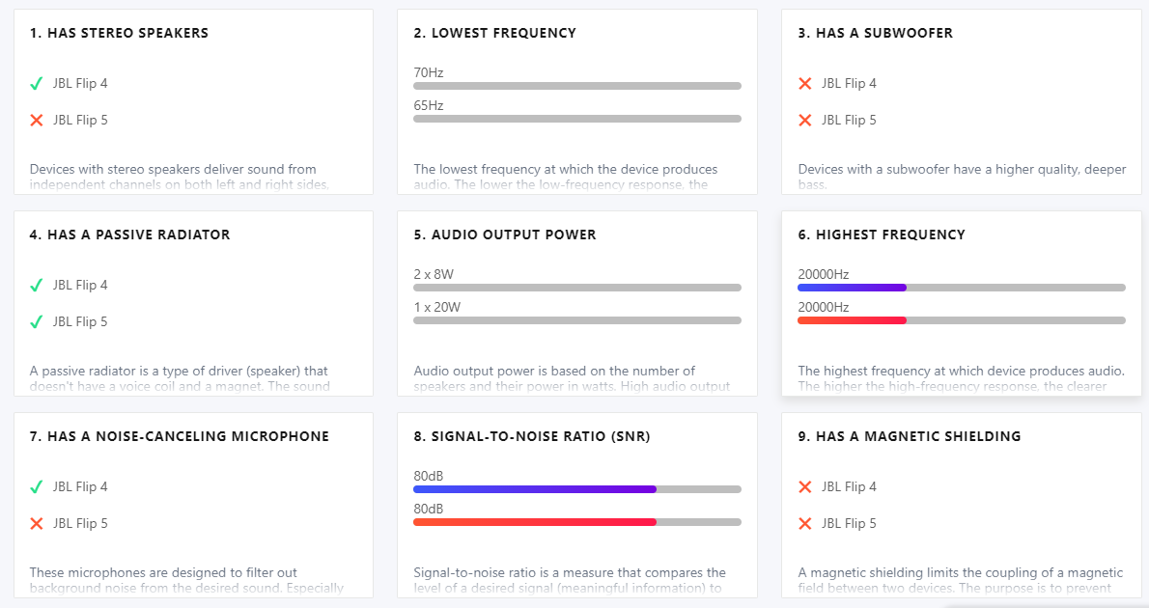The width and height of the screenshot is (1149, 608).
Task: Click the red 80dB SNR bar
Action: (x=535, y=522)
